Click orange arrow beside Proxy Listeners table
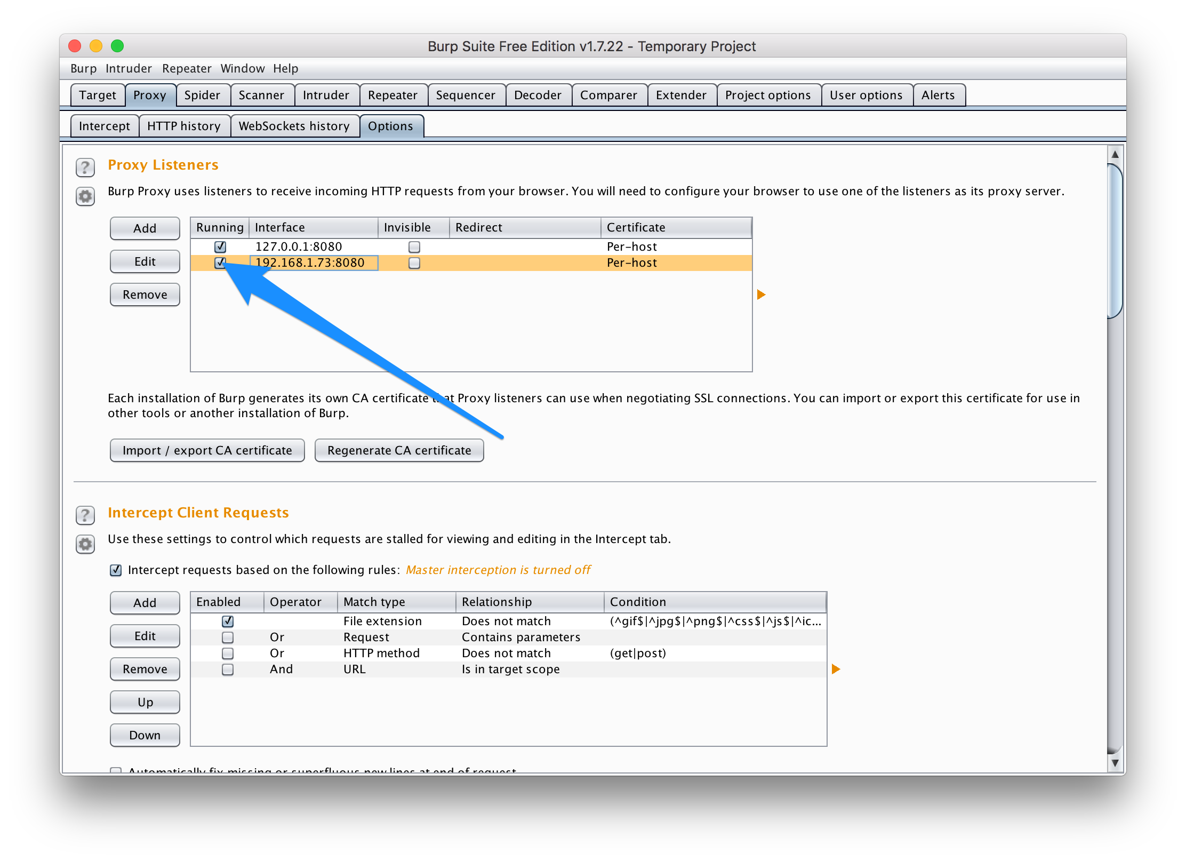 (762, 294)
